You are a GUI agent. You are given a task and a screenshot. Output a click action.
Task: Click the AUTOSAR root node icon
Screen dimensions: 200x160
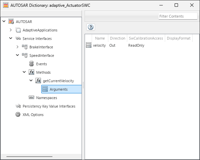point(11,21)
